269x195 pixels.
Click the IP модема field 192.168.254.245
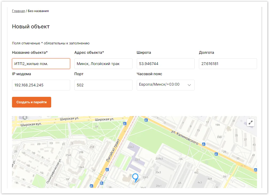click(41, 85)
